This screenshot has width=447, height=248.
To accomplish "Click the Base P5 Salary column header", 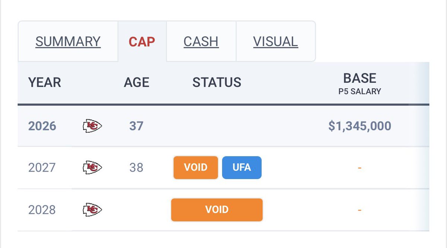I will point(359,83).
